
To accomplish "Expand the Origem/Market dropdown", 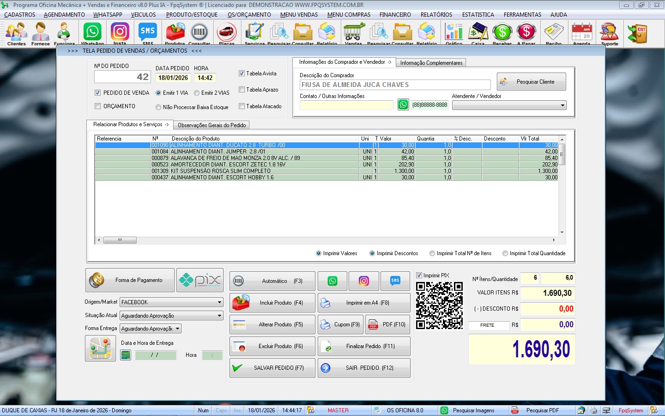I will click(219, 302).
